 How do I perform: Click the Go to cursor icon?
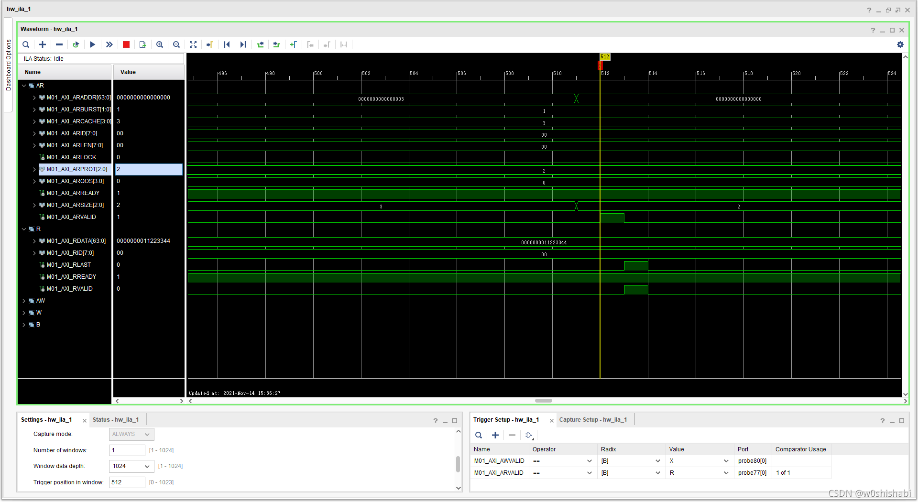pyautogui.click(x=210, y=44)
